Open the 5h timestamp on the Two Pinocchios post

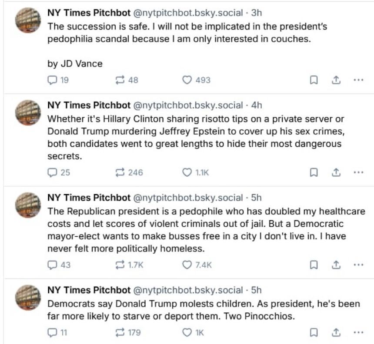[257, 290]
